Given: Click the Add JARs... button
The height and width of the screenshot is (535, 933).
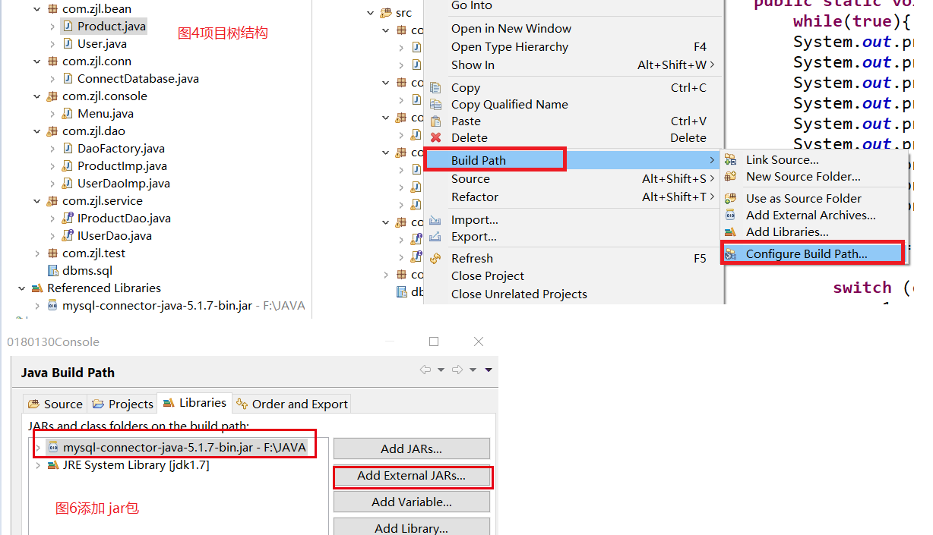Looking at the screenshot, I should pos(411,448).
